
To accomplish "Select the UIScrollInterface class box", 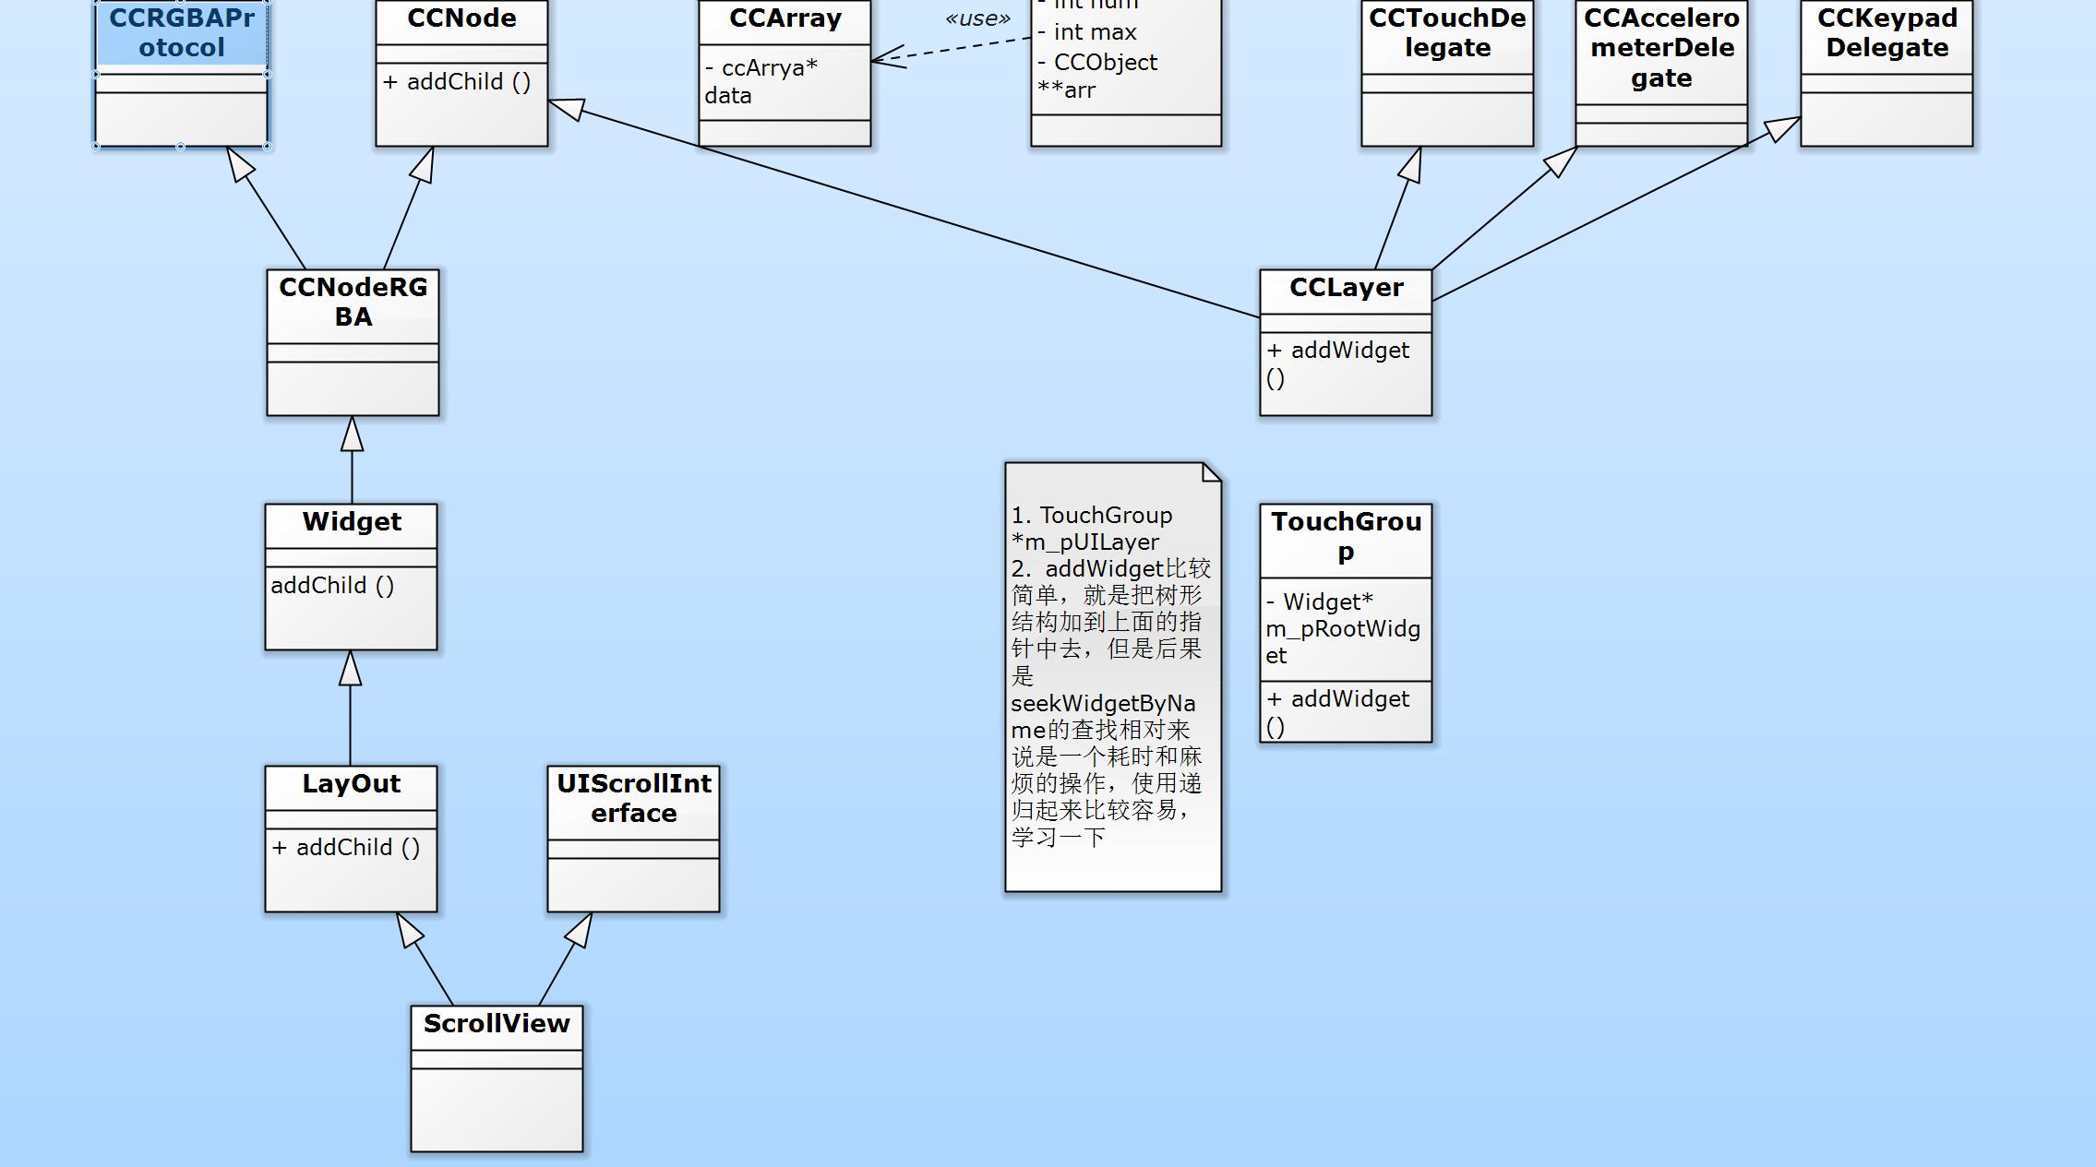I will (x=633, y=839).
